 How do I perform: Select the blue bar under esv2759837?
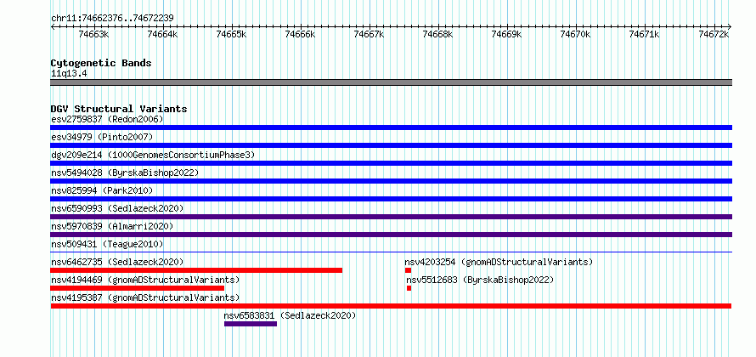tap(391, 127)
